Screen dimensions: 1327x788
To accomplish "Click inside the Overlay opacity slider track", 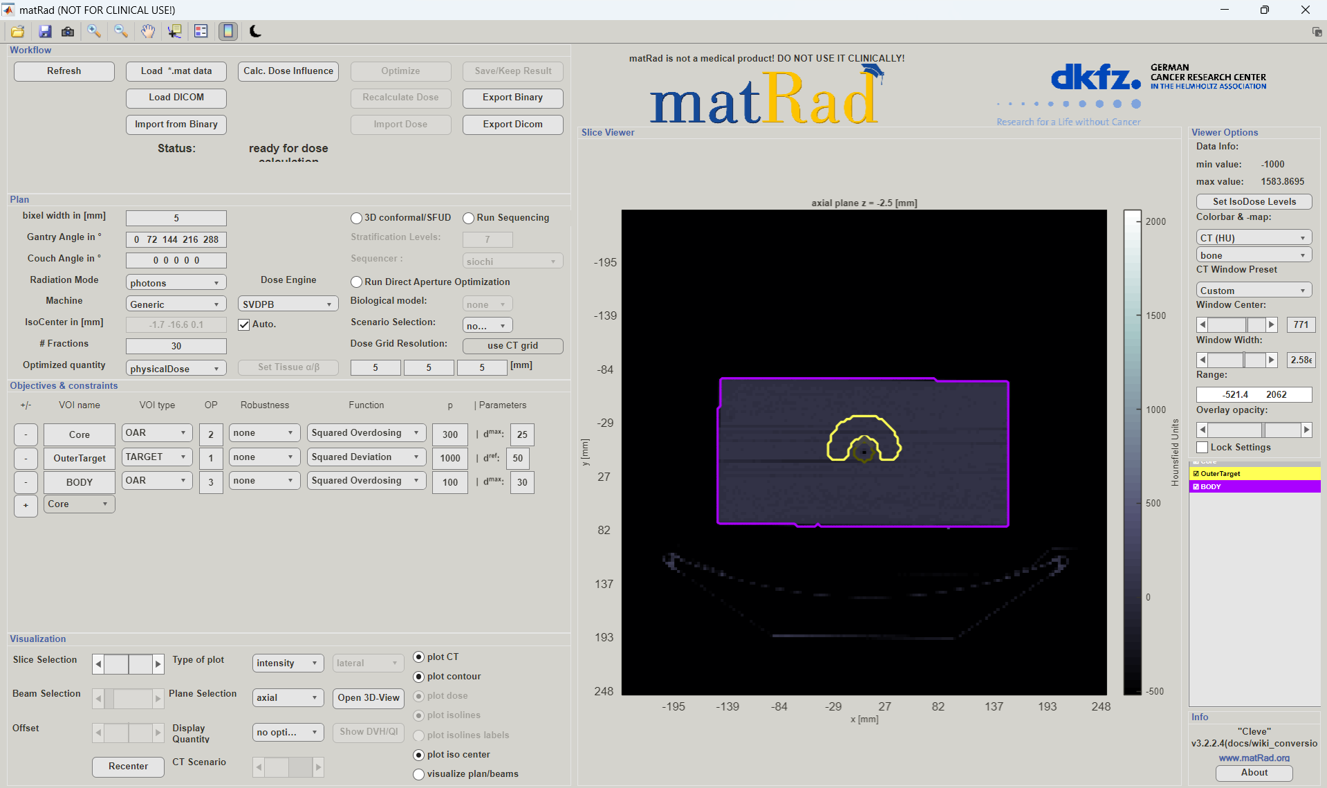I will (1254, 430).
